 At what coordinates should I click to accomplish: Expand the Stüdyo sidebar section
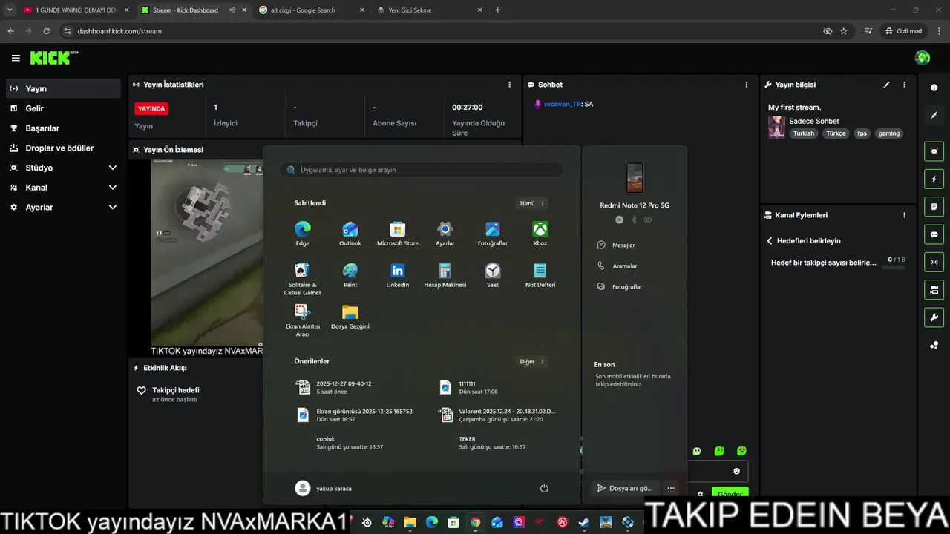[x=63, y=168]
